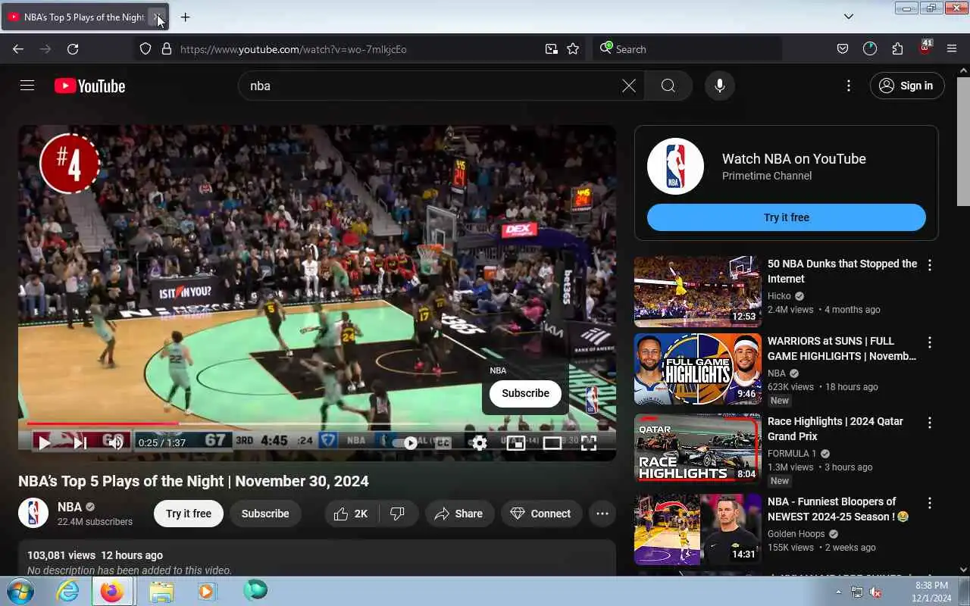Open the 'NBA - Funniest Bloopers' video title
The image size is (970, 606).
click(x=837, y=509)
